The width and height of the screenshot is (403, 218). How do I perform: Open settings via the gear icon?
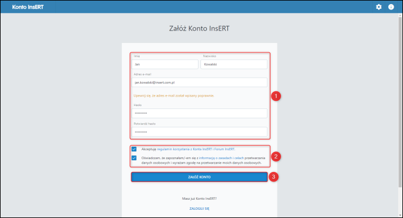[379, 7]
